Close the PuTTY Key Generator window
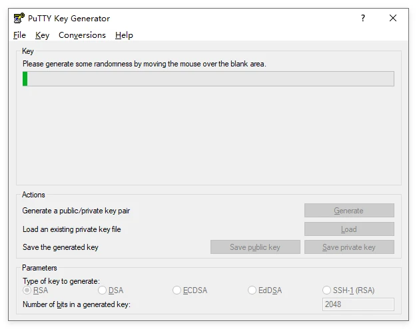The height and width of the screenshot is (329, 417). pos(393,18)
